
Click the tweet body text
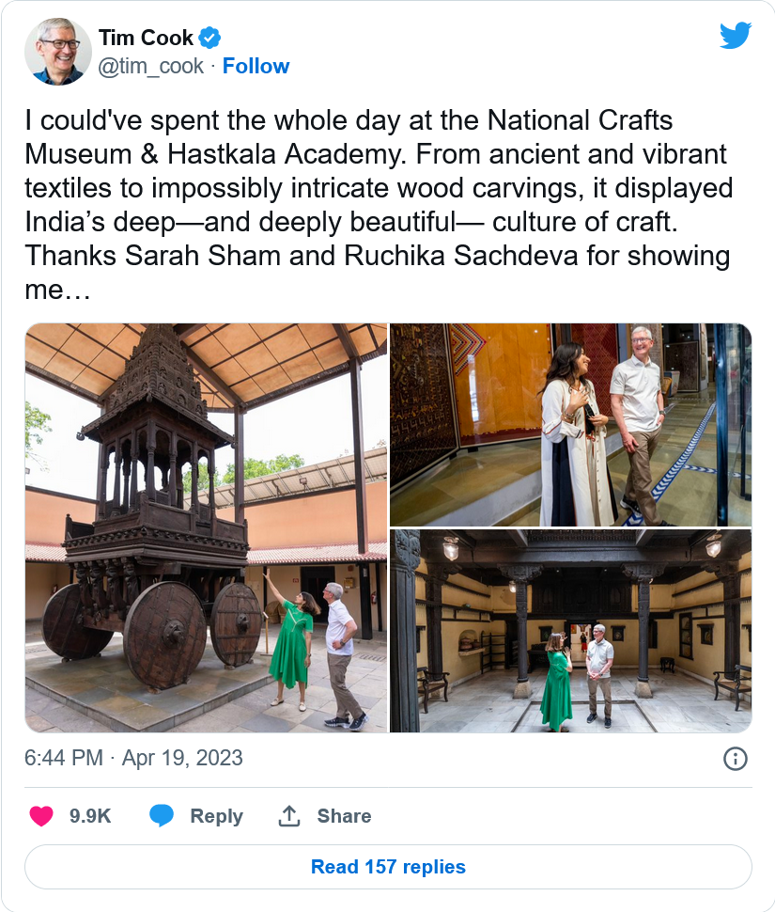click(376, 188)
